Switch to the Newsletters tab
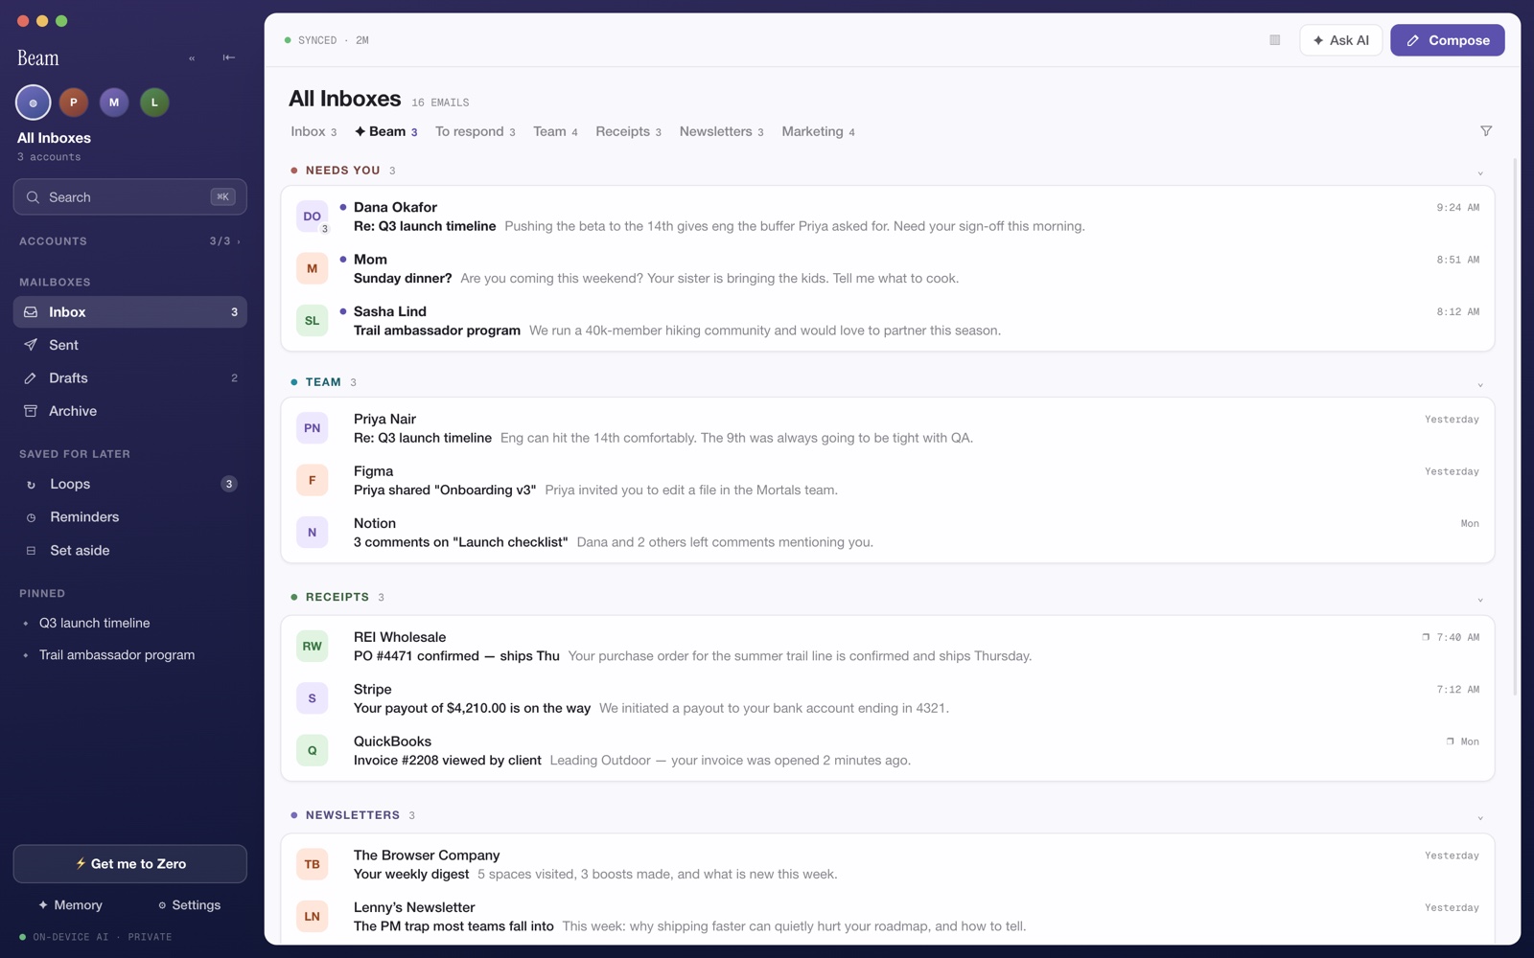Screen dimensions: 1534x958 [721, 131]
